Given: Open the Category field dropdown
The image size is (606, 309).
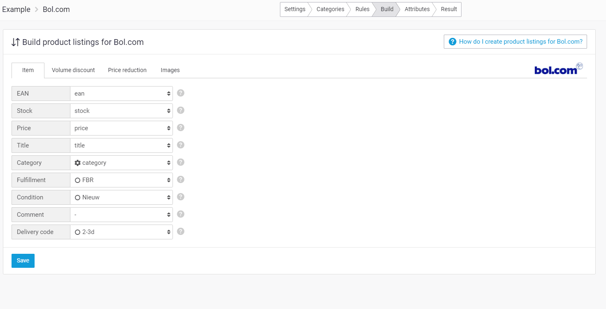Looking at the screenshot, I should 121,163.
